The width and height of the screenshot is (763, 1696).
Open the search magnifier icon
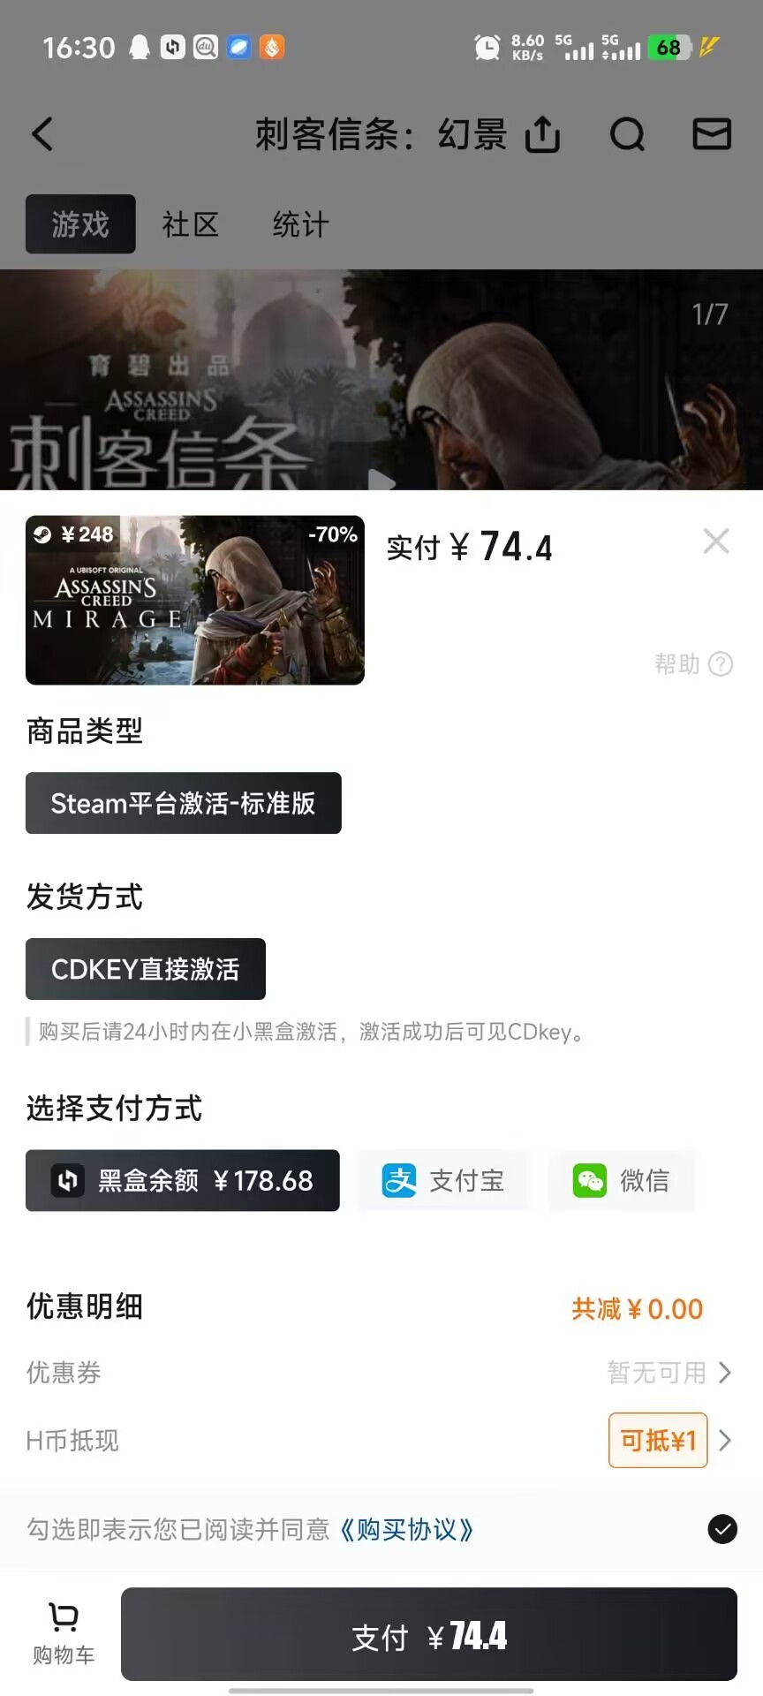tap(627, 134)
